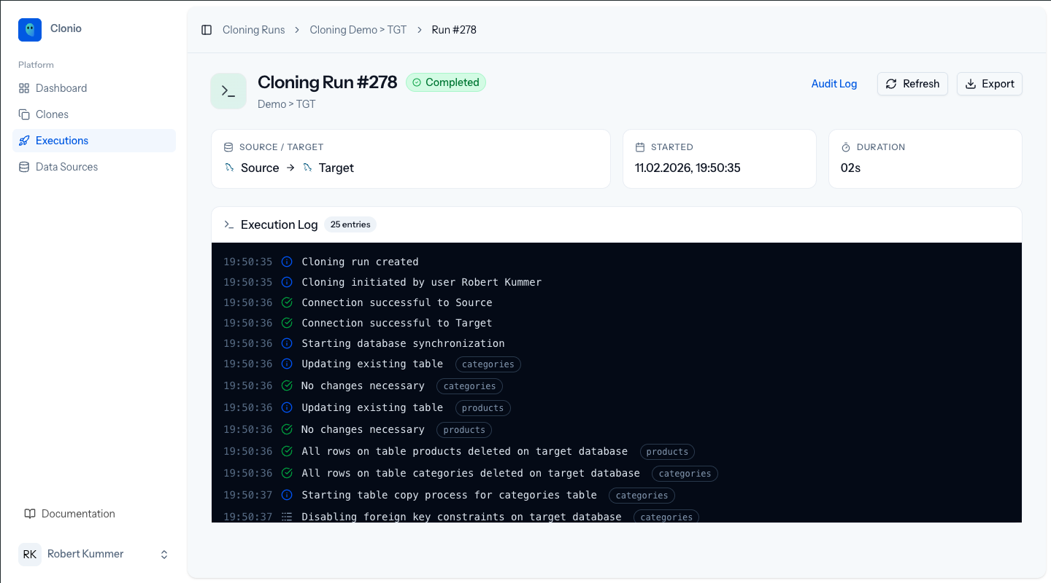The image size is (1051, 583).
Task: Select Data Sources in the sidebar navigation
Action: [x=66, y=166]
